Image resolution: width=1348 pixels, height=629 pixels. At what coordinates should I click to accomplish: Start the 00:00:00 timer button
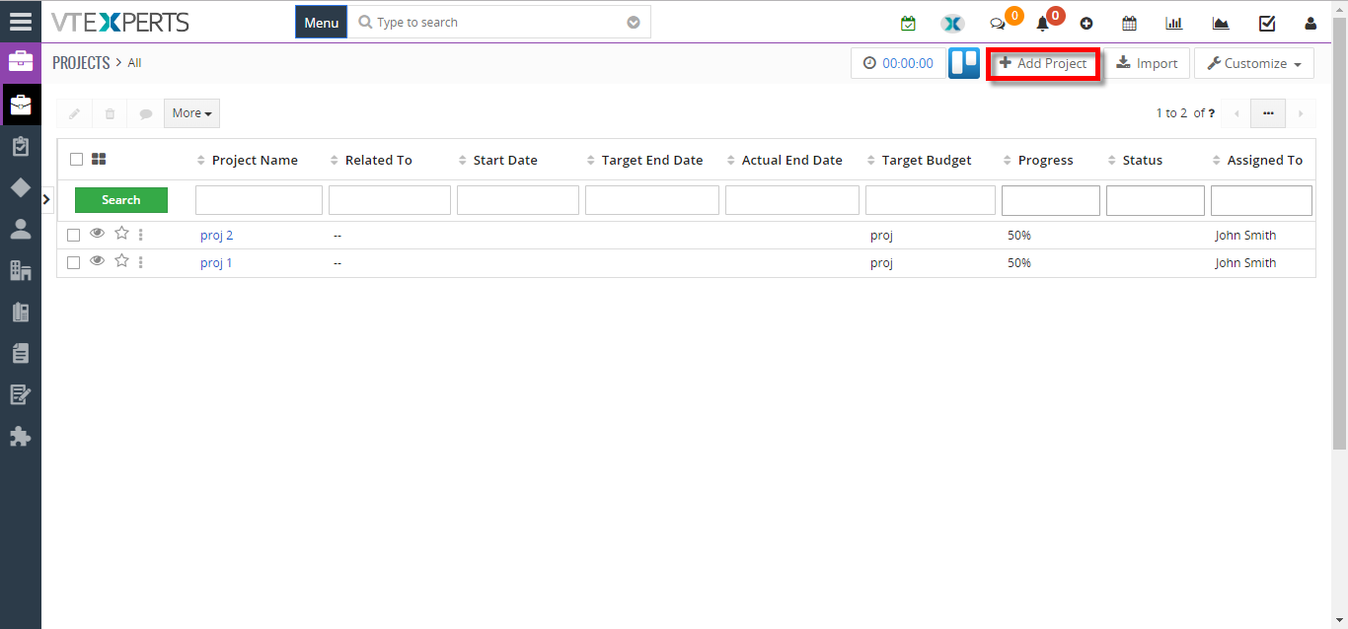[x=898, y=63]
